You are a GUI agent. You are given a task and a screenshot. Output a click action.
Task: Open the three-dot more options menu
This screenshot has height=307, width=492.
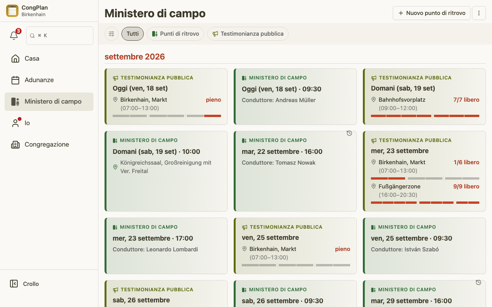479,13
